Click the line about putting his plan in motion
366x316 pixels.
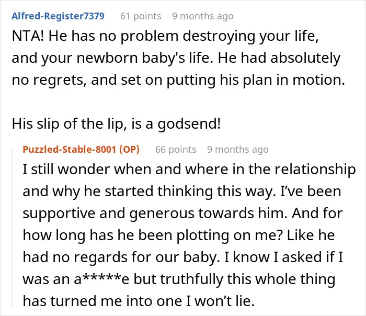(x=178, y=80)
